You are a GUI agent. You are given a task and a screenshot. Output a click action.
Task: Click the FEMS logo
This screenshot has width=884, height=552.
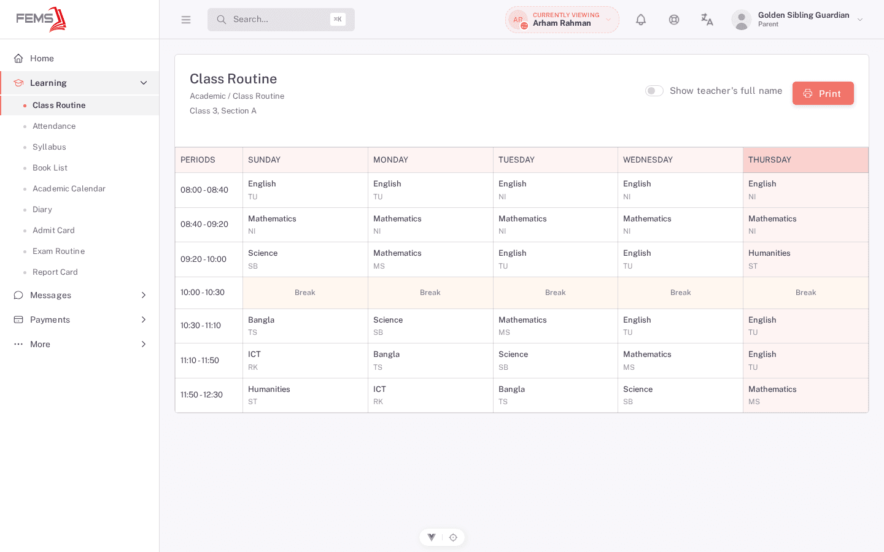(x=41, y=19)
